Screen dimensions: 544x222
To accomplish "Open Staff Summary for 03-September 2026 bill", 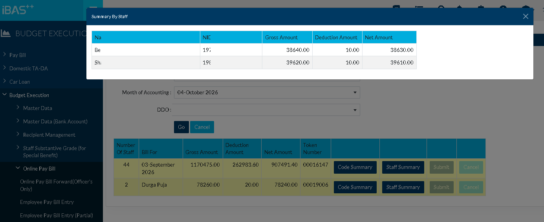I will [x=403, y=167].
